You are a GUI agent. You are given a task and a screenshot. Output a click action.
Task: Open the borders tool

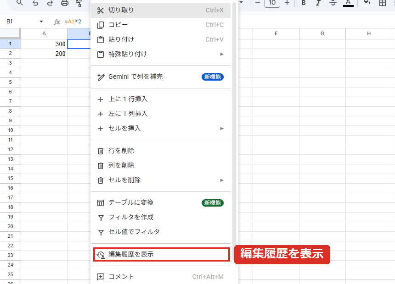click(383, 3)
